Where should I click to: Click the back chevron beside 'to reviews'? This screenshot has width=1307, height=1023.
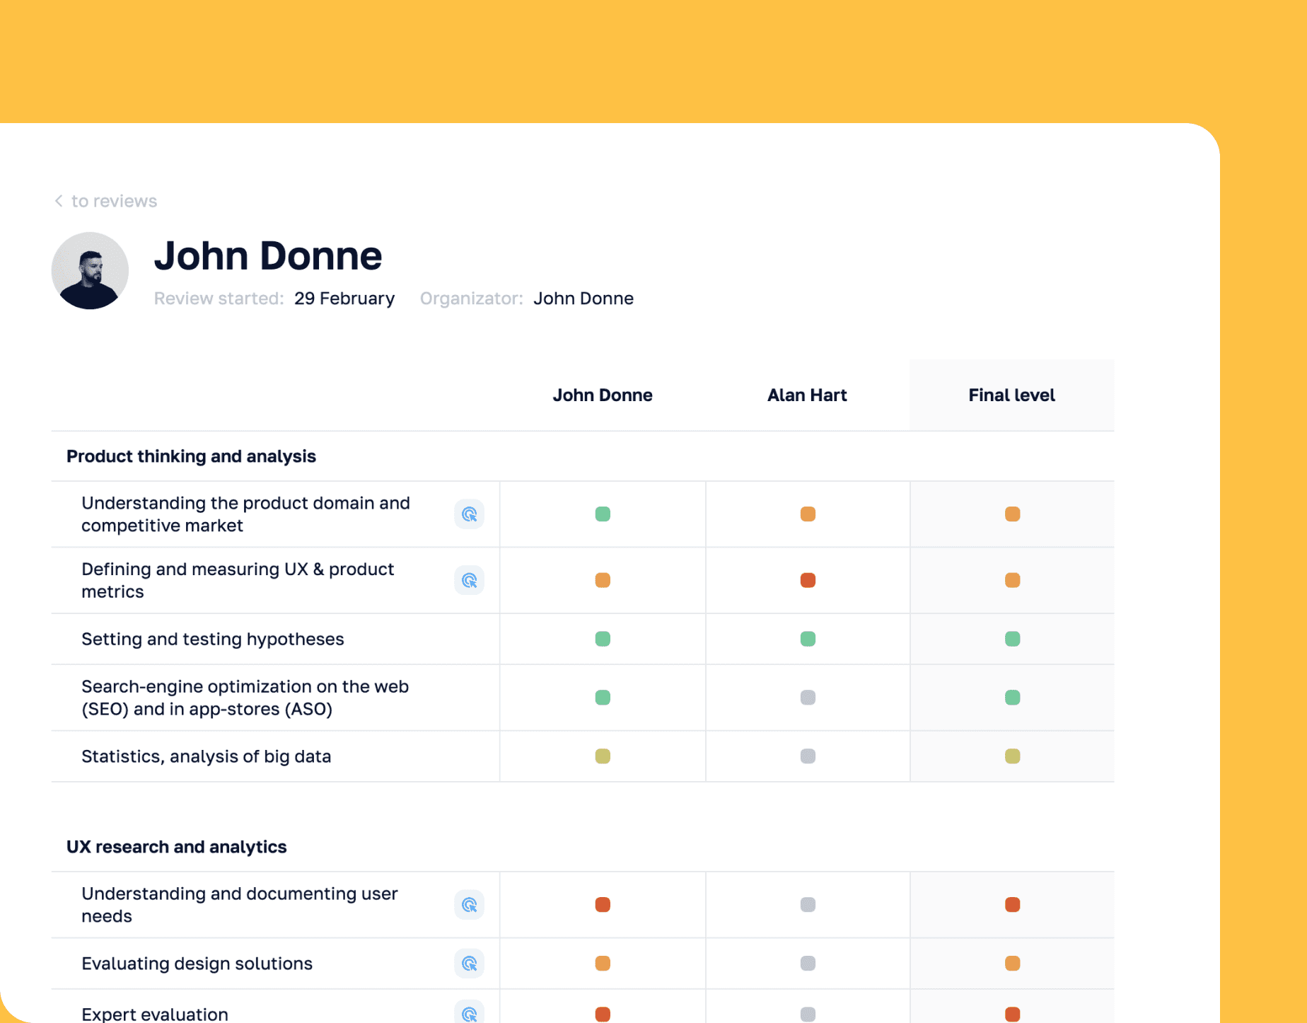coord(58,201)
